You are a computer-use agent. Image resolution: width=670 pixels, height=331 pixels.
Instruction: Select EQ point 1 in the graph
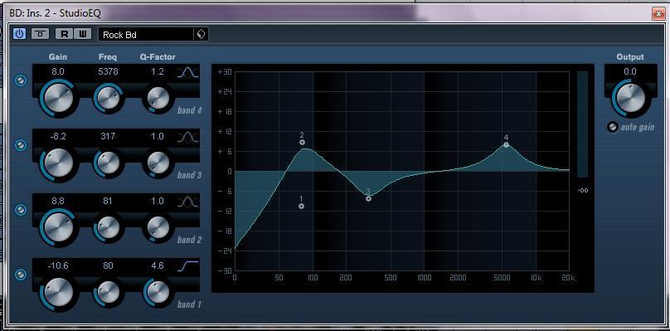click(x=301, y=206)
